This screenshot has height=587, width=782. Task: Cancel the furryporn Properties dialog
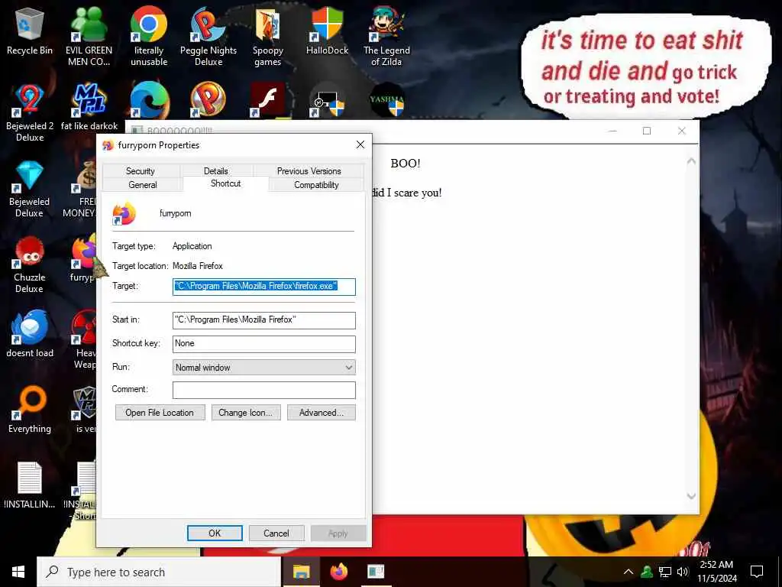click(x=276, y=533)
